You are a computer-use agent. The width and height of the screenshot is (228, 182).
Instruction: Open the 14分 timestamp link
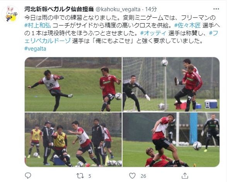click(151, 9)
